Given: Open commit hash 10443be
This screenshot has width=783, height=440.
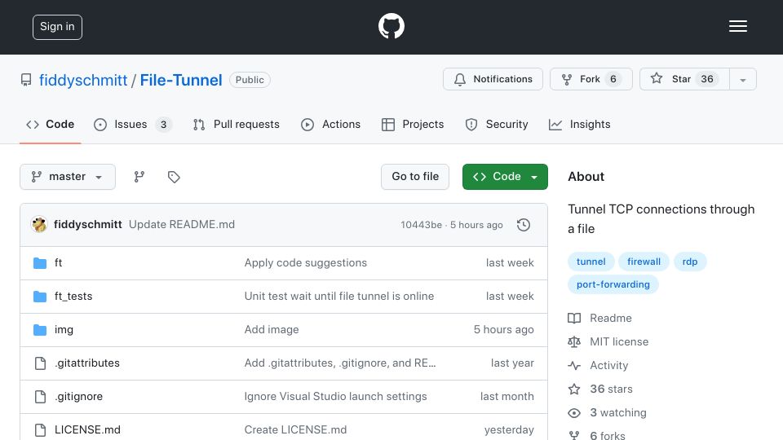Looking at the screenshot, I should click(421, 225).
